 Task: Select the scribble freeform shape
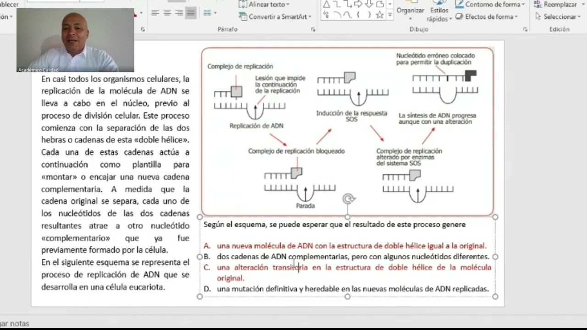[326, 15]
